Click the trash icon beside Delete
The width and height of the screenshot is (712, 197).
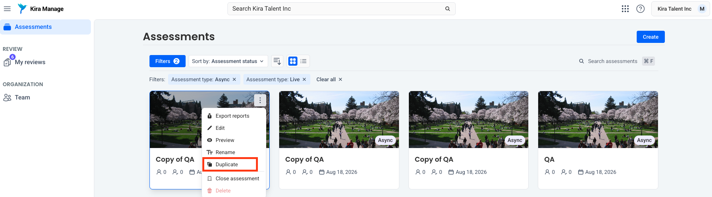(210, 191)
